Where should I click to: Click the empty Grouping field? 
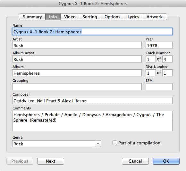click(77, 87)
